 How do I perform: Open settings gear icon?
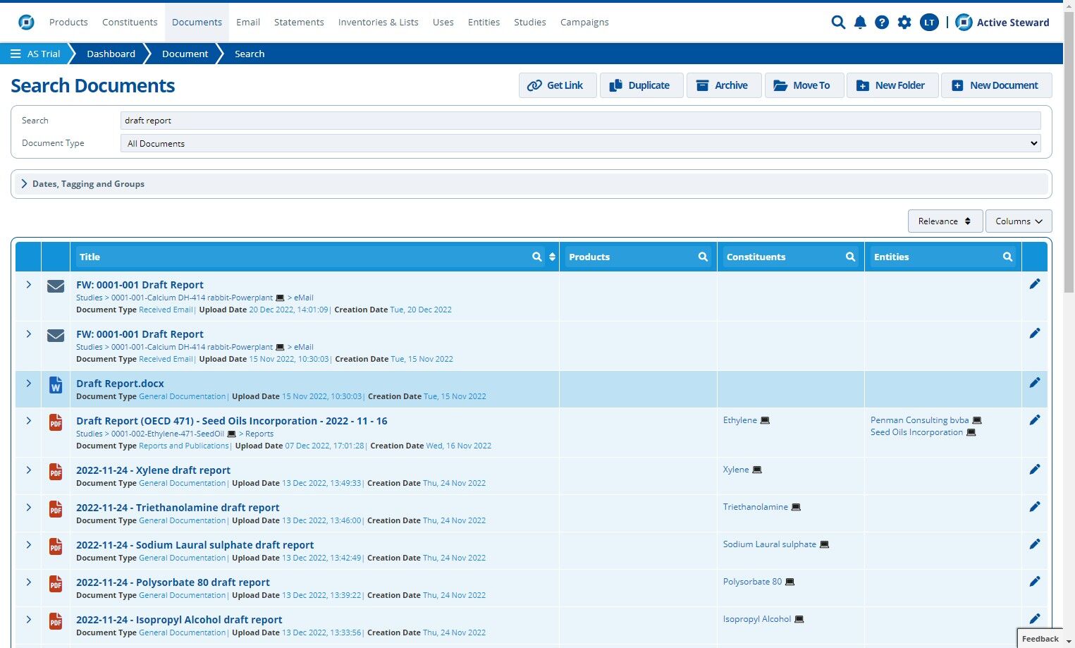coord(904,23)
